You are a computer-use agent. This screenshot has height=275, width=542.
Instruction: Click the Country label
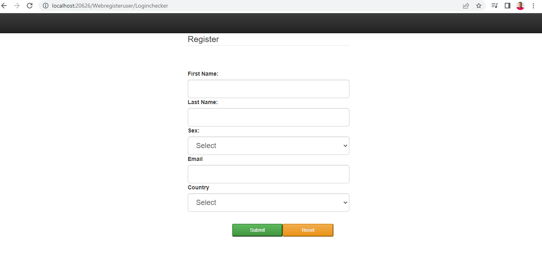coord(199,187)
